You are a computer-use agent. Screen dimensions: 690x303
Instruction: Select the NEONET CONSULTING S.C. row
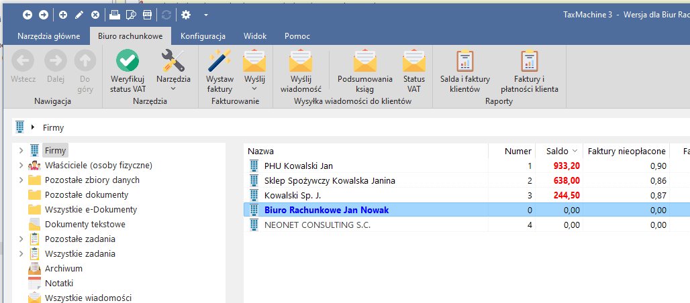(x=317, y=225)
